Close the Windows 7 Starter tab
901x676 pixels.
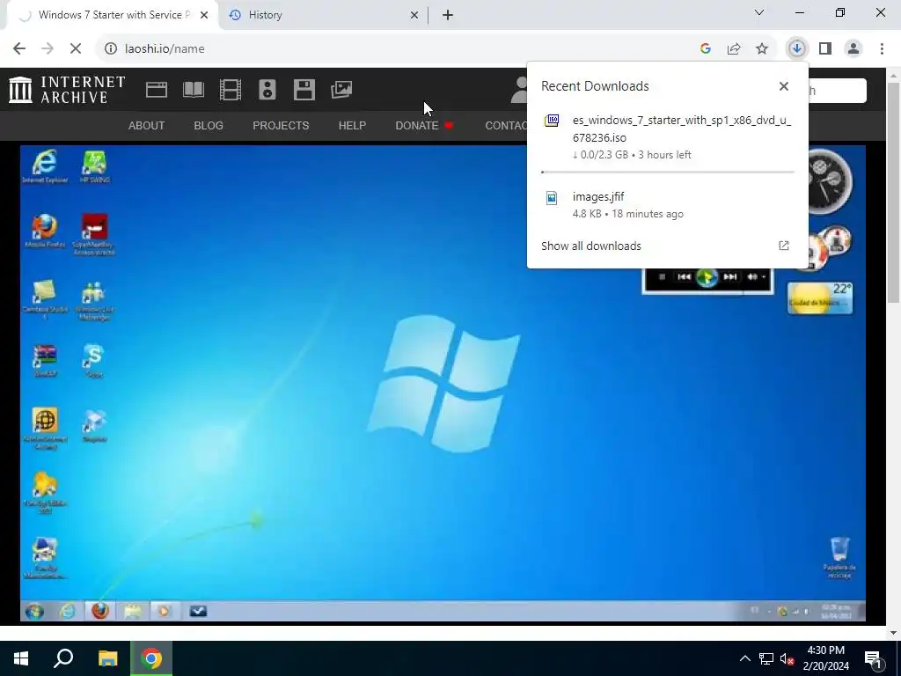[x=204, y=16]
